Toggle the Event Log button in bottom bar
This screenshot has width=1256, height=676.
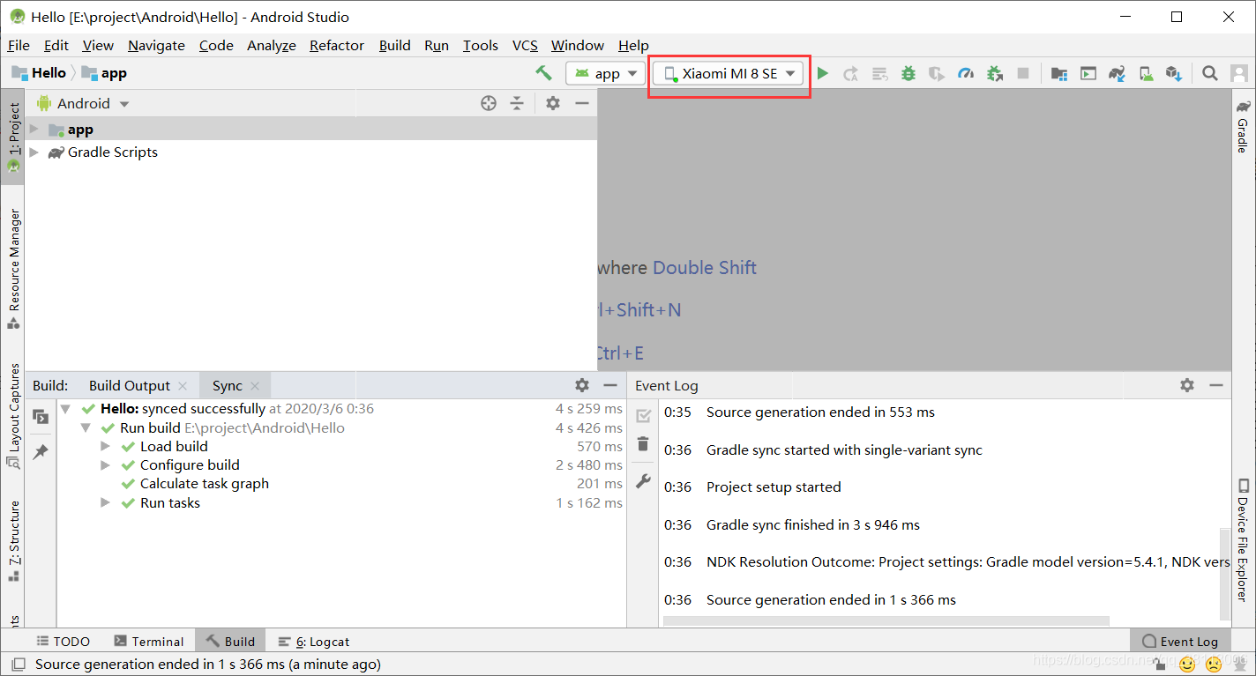[1180, 642]
